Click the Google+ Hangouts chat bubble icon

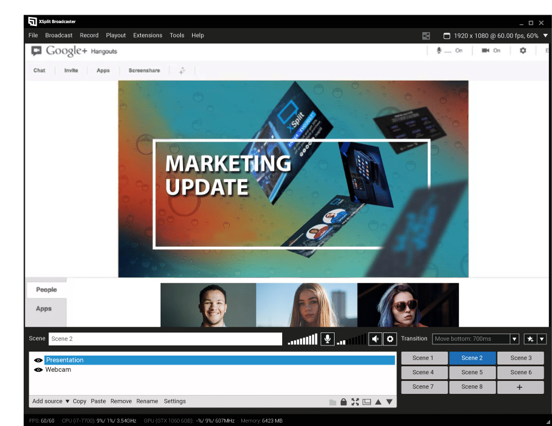[36, 51]
